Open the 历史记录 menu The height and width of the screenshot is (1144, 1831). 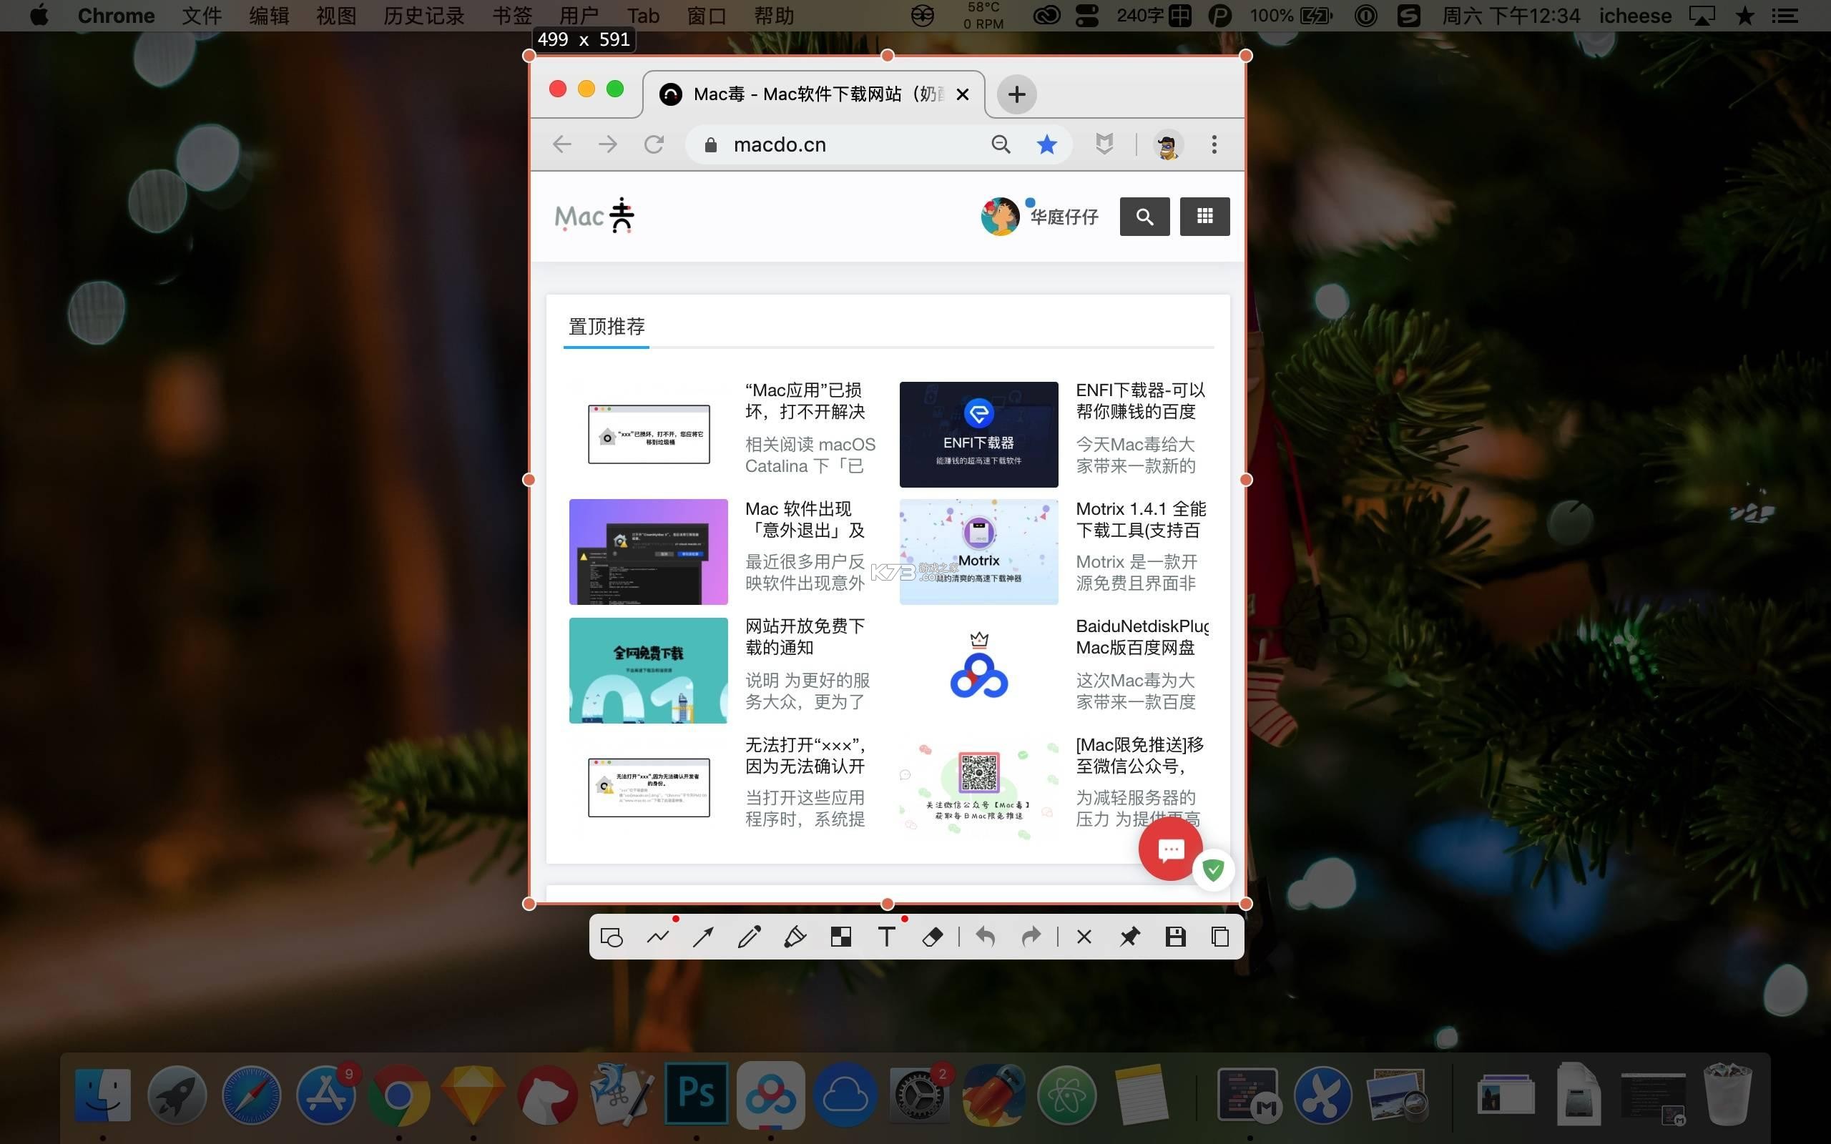click(423, 16)
